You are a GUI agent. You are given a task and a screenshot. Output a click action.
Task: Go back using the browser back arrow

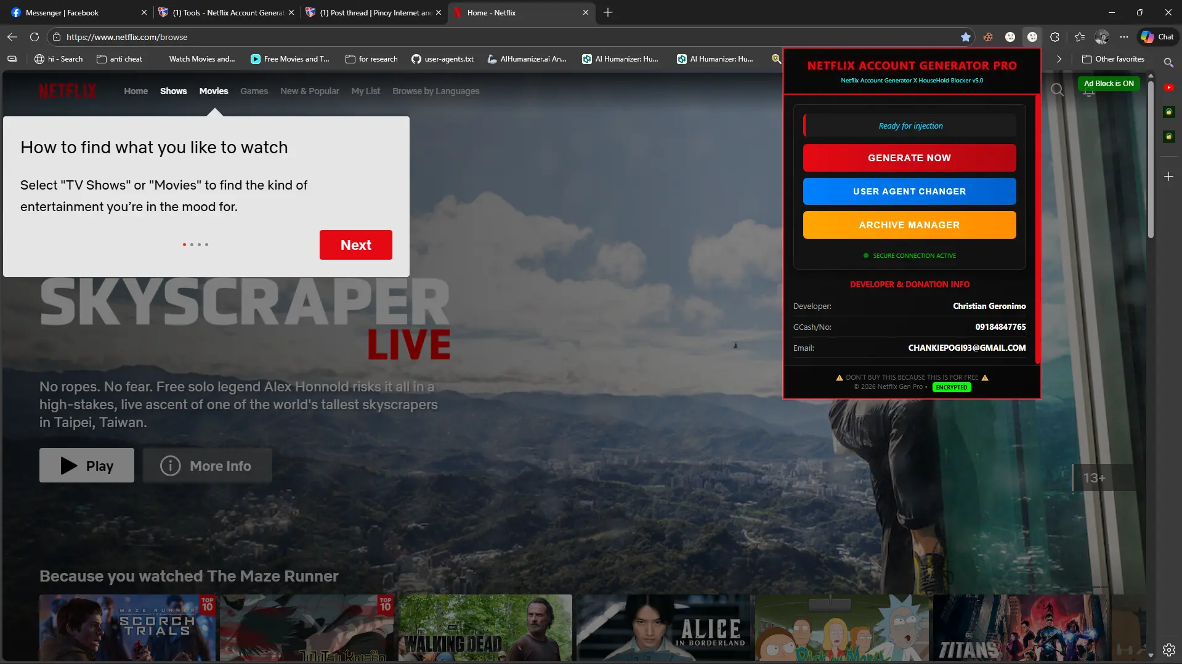12,37
